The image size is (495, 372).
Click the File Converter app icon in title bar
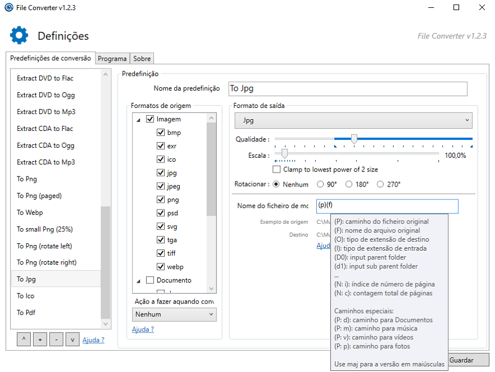9,7
